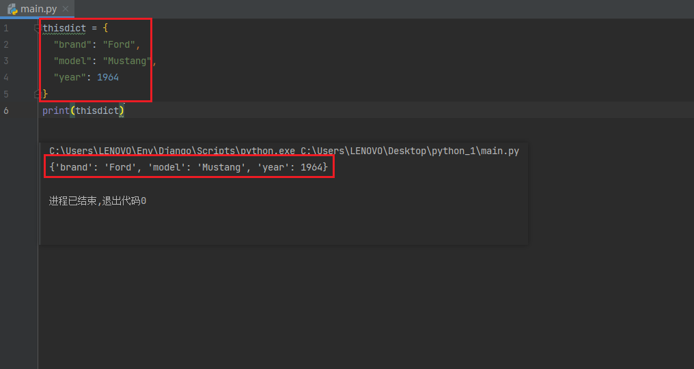Click the "Mustang" value string

click(x=127, y=61)
